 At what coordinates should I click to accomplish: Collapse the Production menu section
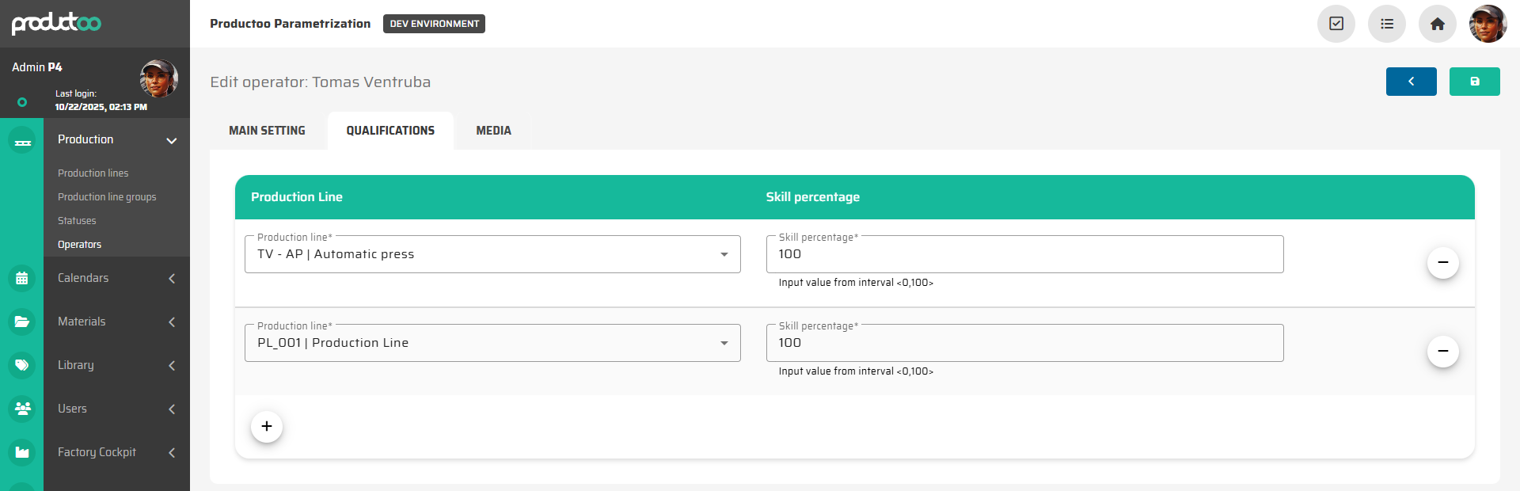point(171,140)
